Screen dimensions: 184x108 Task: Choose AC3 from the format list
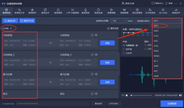pos(167,61)
